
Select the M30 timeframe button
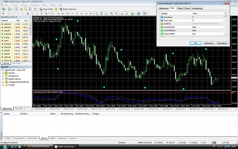(x=67, y=14)
